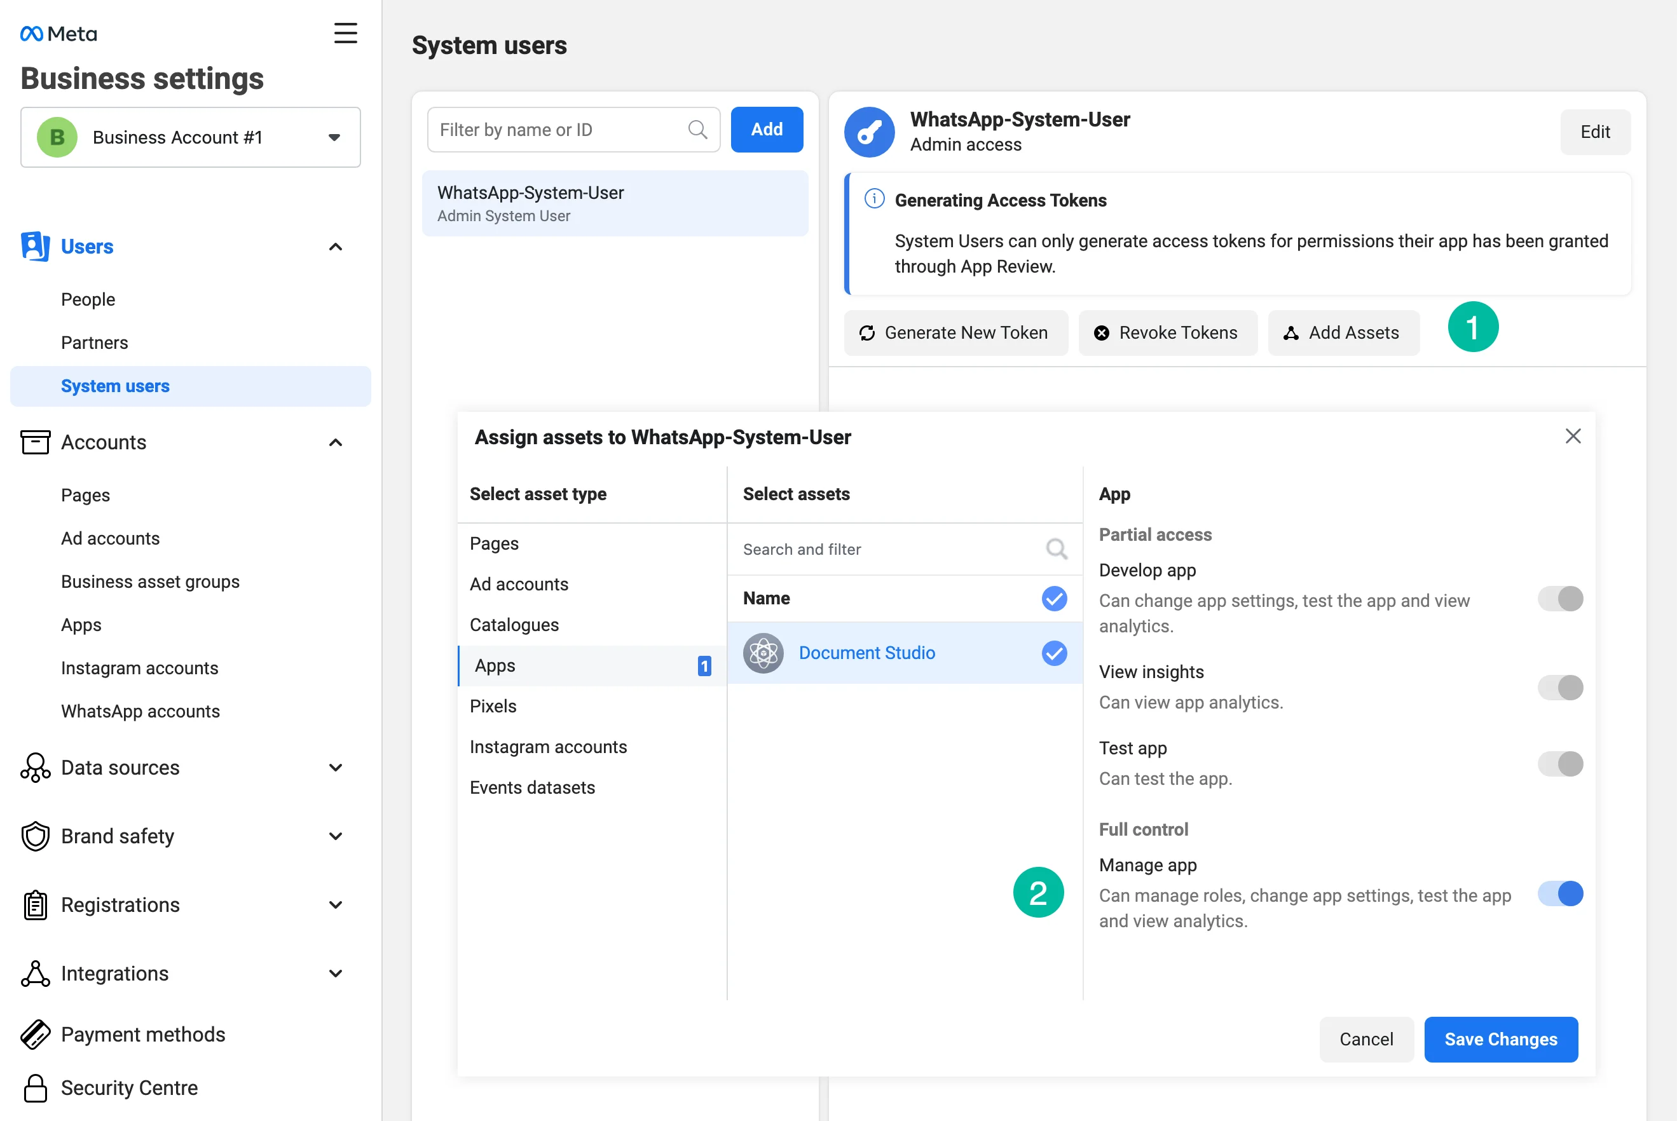Viewport: 1677px width, 1121px height.
Task: Uncheck the Name select-all checkbox
Action: click(1054, 599)
